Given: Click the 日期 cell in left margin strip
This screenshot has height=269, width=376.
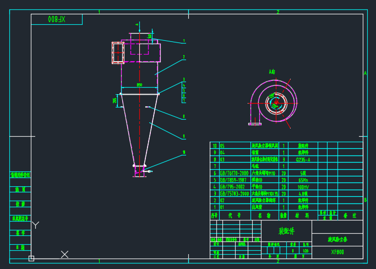Looking at the screenshot, I should [20, 247].
